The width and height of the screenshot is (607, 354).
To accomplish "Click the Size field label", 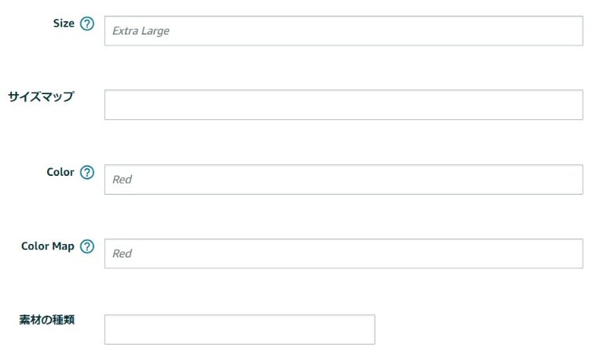I will (x=64, y=24).
